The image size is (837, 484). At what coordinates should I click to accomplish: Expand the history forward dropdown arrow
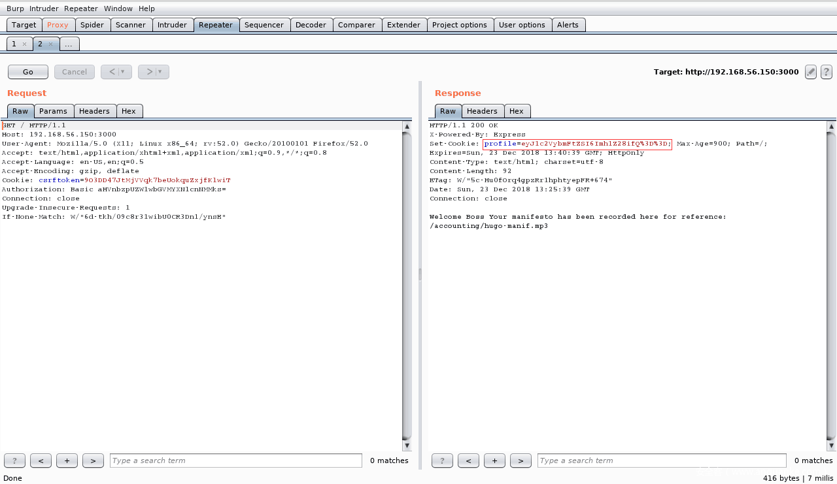click(x=160, y=72)
